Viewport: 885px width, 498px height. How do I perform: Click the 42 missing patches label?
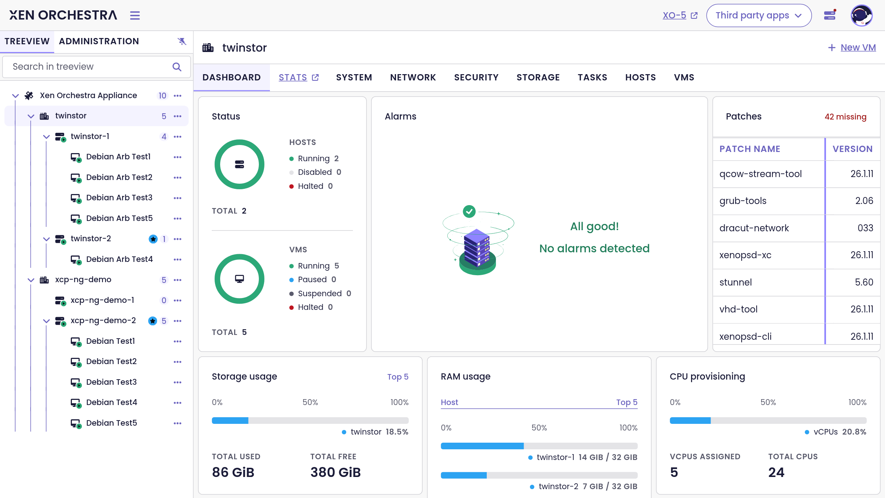846,117
